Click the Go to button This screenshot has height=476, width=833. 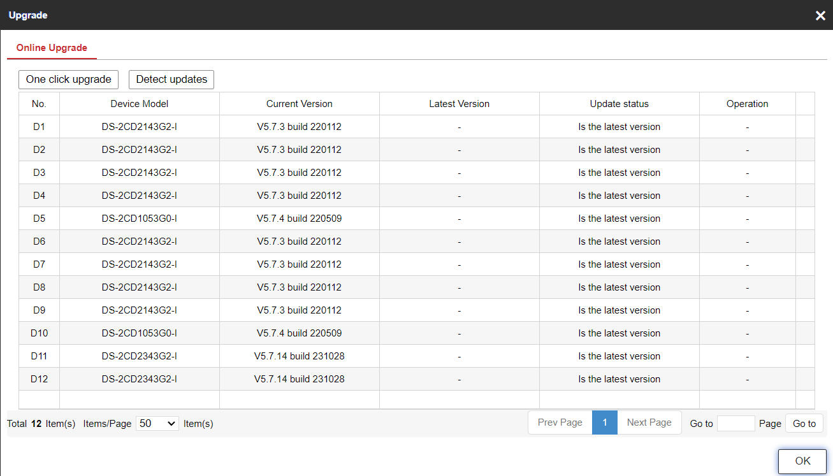point(804,423)
